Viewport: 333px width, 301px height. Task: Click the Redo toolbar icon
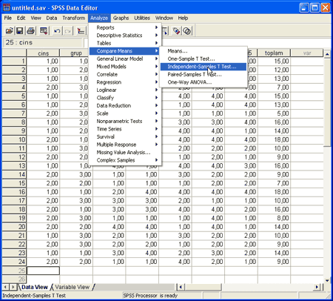[x=68, y=31]
